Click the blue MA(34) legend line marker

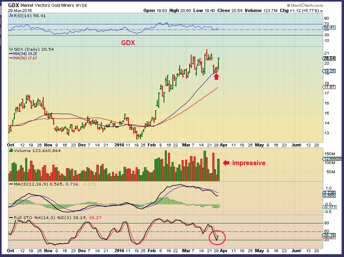11,54
